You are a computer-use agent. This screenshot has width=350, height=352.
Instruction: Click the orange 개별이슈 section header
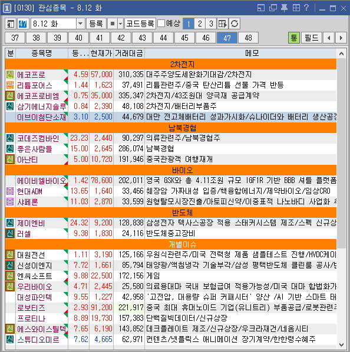click(171, 244)
